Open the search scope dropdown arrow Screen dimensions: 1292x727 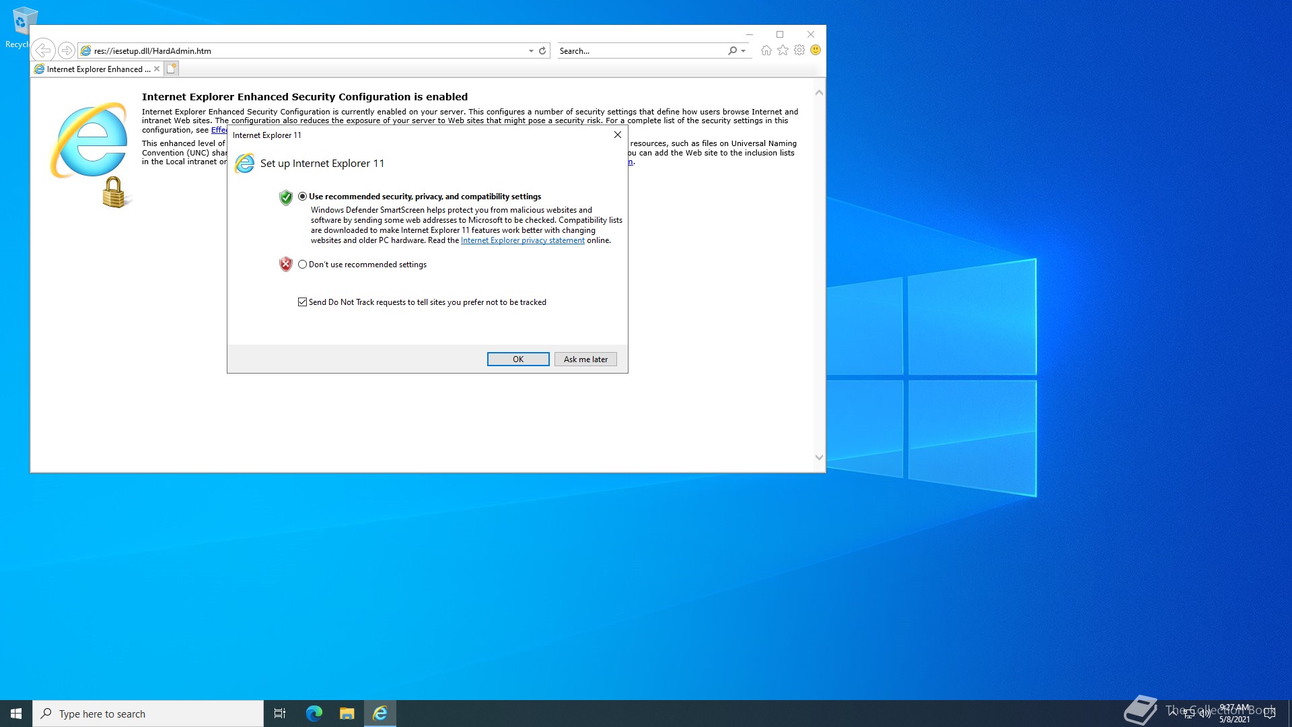pos(741,50)
